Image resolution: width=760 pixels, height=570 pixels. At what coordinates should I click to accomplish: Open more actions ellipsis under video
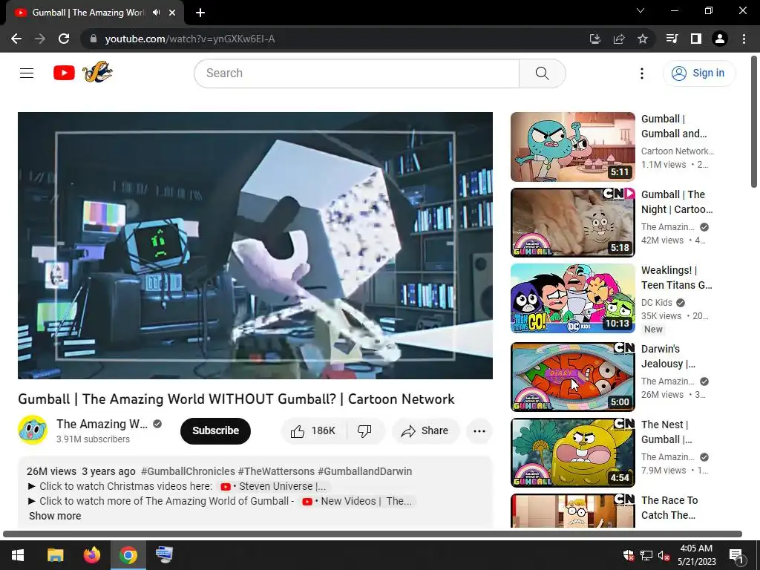[479, 431]
